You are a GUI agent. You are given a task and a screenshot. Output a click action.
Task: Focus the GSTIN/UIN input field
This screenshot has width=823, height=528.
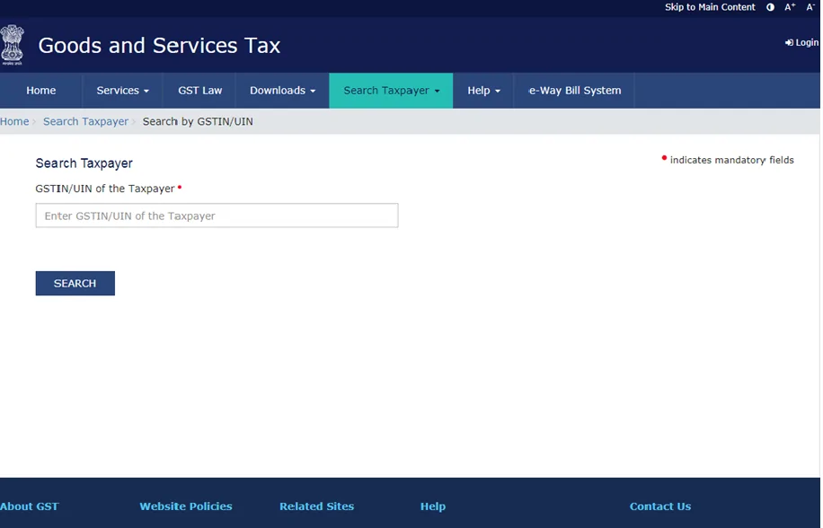click(217, 216)
